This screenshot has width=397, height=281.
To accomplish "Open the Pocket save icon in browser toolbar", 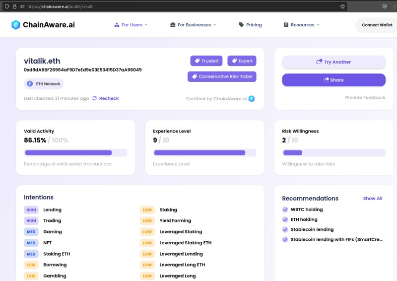I will (385, 6).
